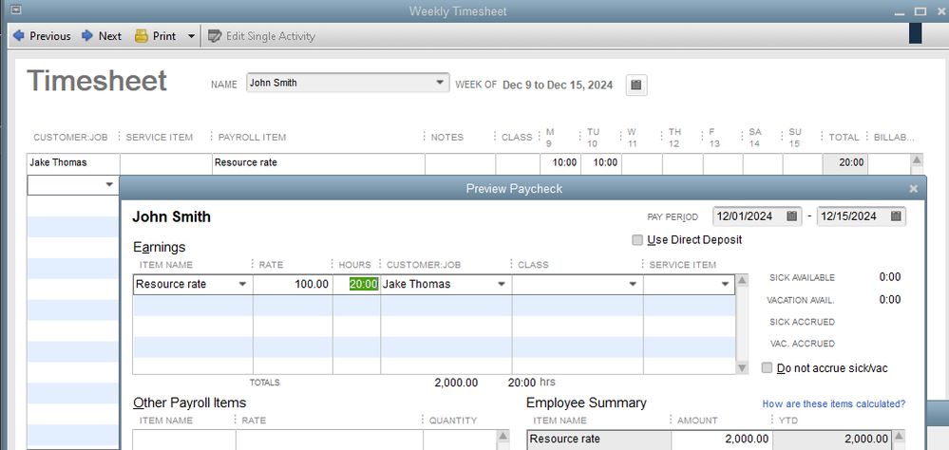Click first empty Other Payroll Items name cell

pos(184,440)
